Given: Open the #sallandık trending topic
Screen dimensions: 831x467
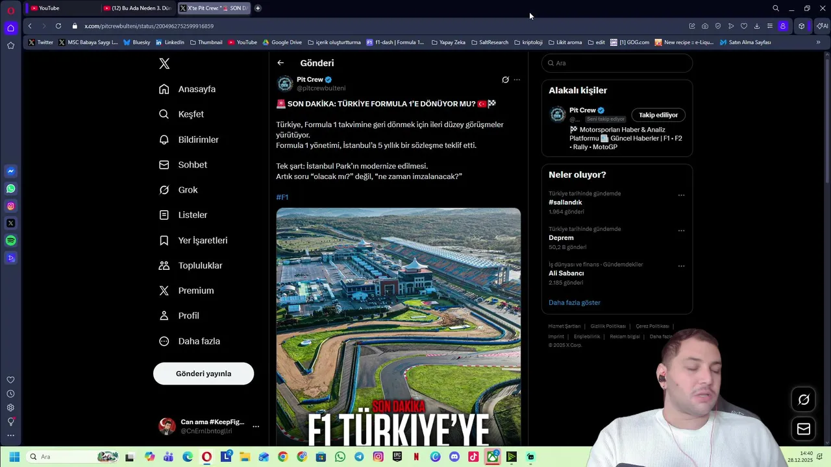Looking at the screenshot, I should click(x=565, y=202).
